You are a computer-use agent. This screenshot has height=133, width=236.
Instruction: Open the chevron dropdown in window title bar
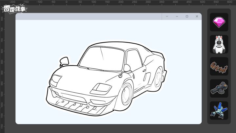(167, 16)
